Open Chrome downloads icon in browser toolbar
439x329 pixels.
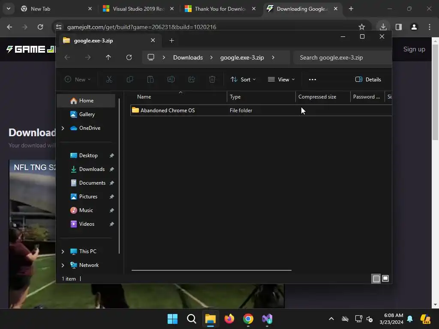[383, 27]
